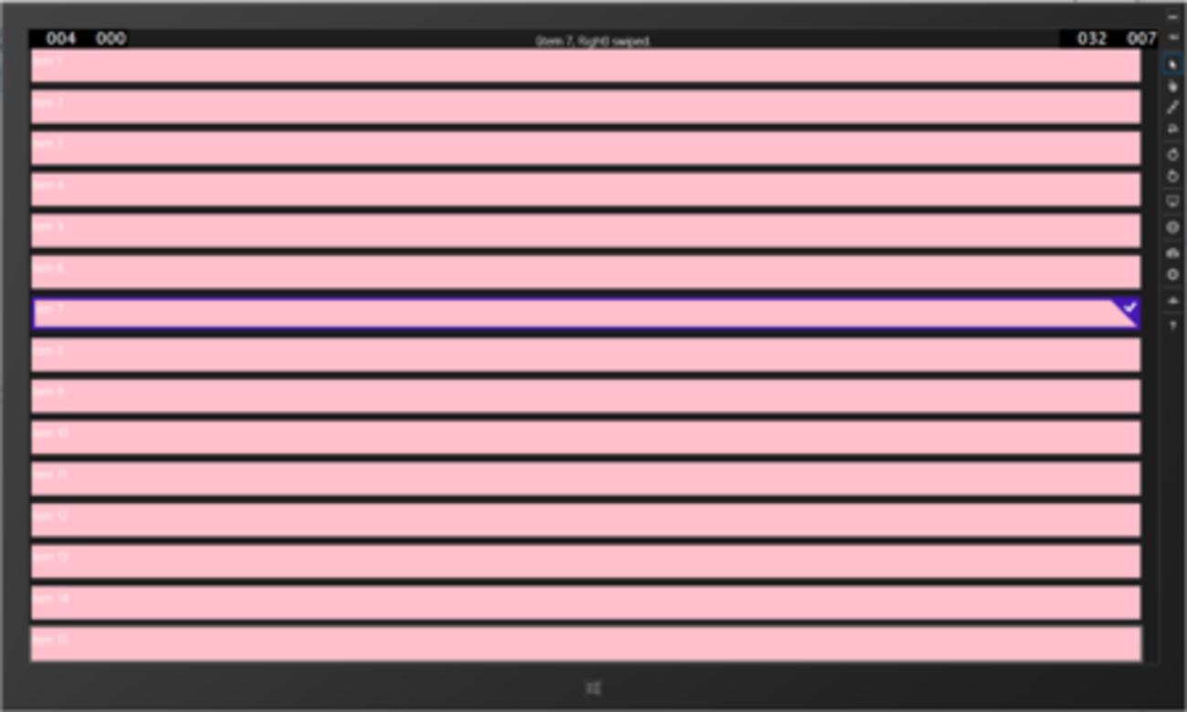
Task: Open screenshot settings gear icon
Action: point(1173,274)
